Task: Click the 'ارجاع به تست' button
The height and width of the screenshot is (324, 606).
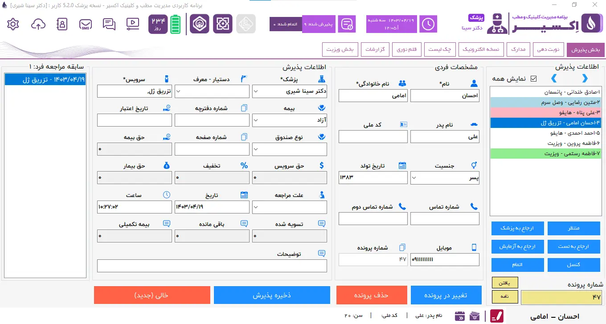Action: (574, 246)
